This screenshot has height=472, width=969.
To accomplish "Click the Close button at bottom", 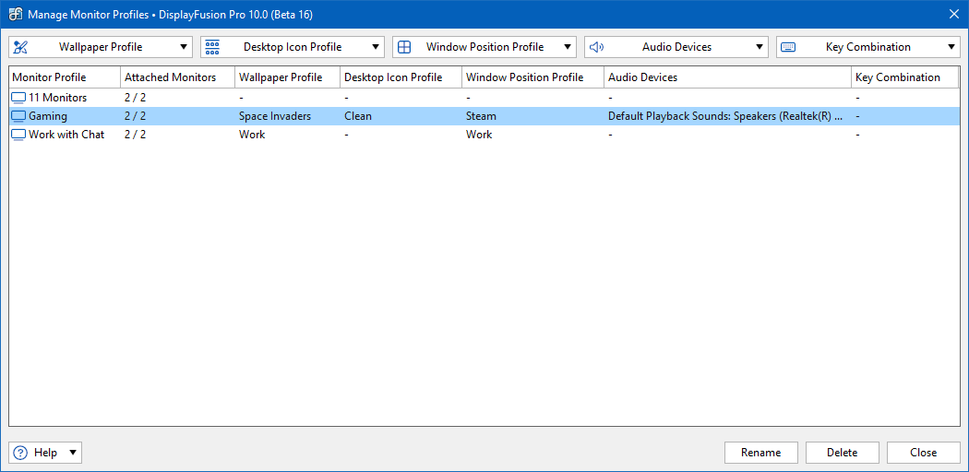I will (x=923, y=453).
